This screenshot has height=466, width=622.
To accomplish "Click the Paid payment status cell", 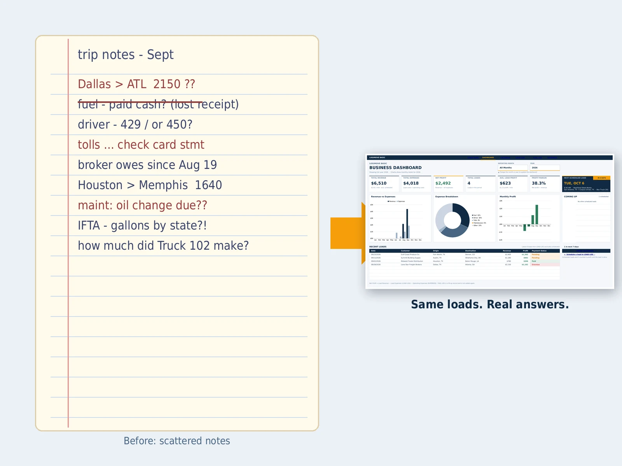I will click(545, 261).
